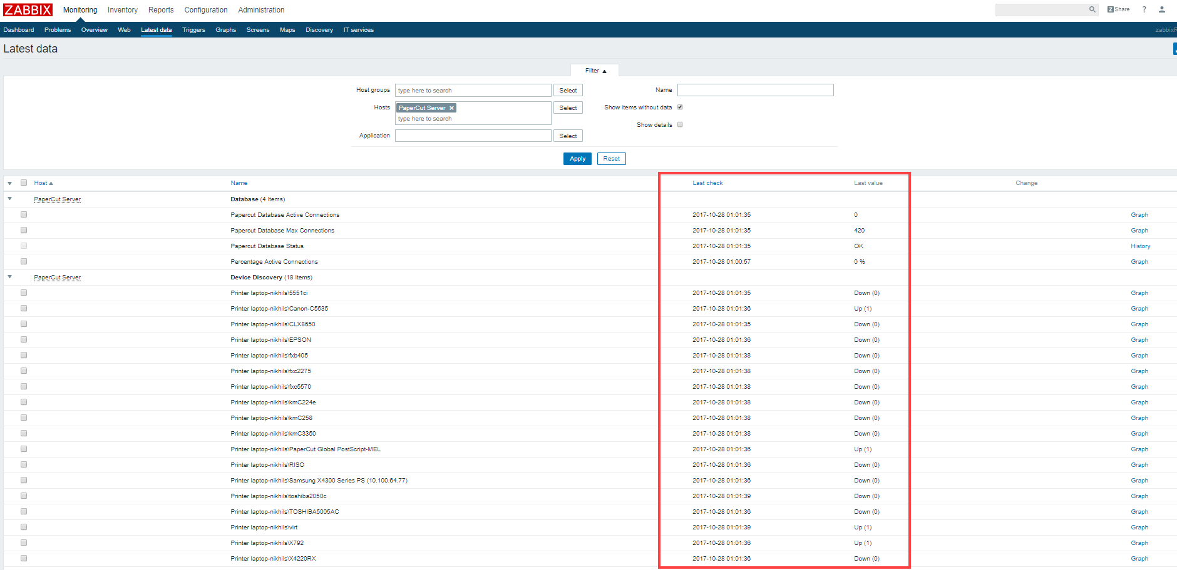Select the checkbox for Papercut Database Status
The image size is (1177, 570).
pos(24,246)
